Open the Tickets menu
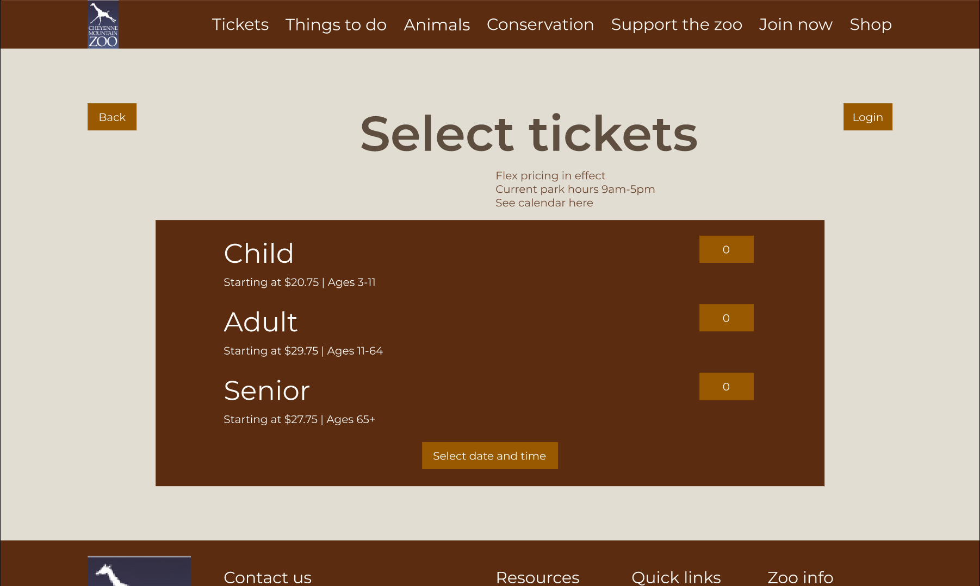980x586 pixels. tap(240, 24)
